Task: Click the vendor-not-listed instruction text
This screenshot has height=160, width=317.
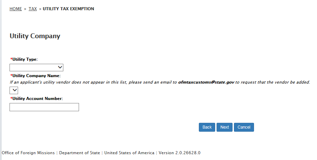Action: [x=92, y=82]
